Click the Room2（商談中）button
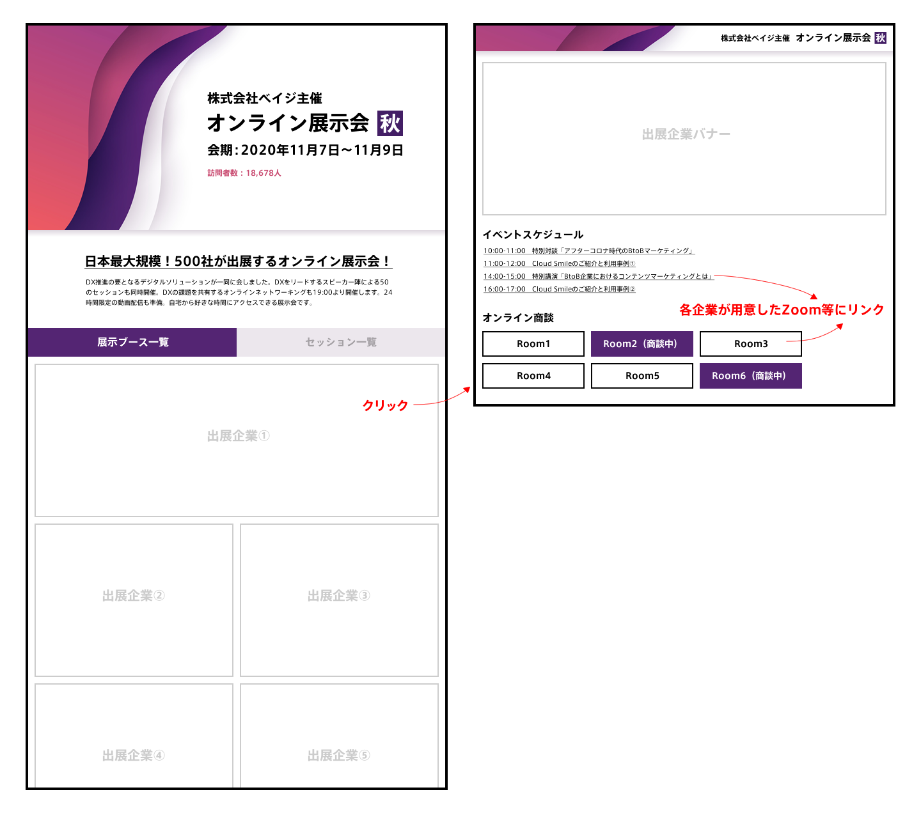 [x=642, y=344]
